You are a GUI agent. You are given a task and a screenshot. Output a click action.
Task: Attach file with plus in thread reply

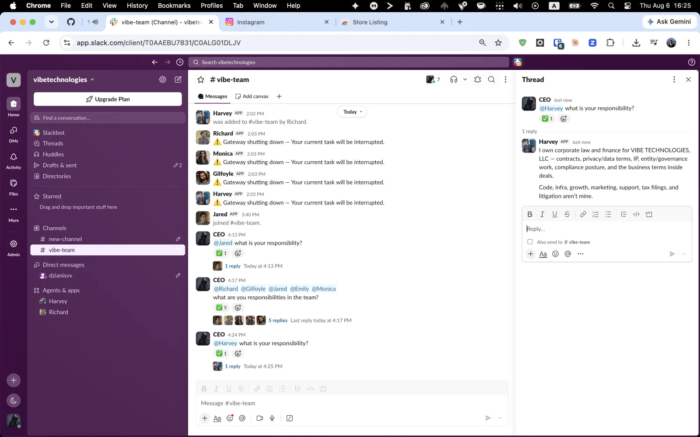coord(530,254)
